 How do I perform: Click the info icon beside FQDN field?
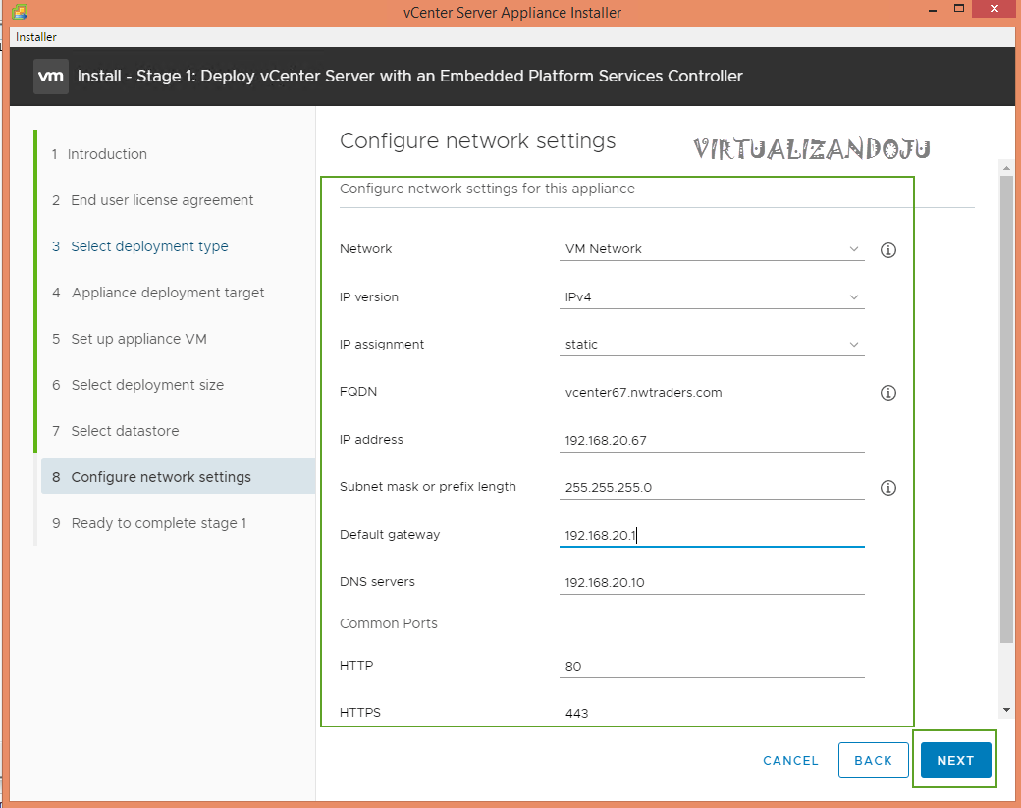point(888,393)
